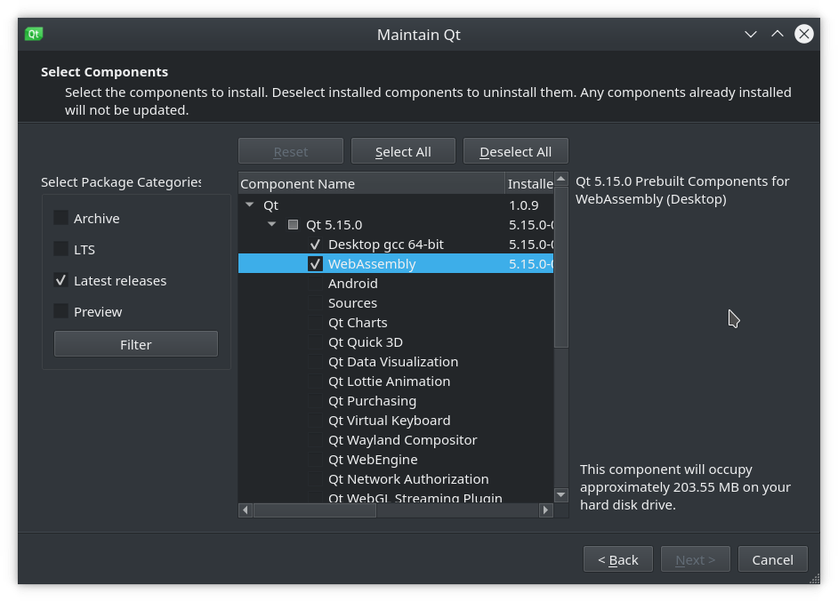
Task: Click the Select All button
Action: click(403, 152)
